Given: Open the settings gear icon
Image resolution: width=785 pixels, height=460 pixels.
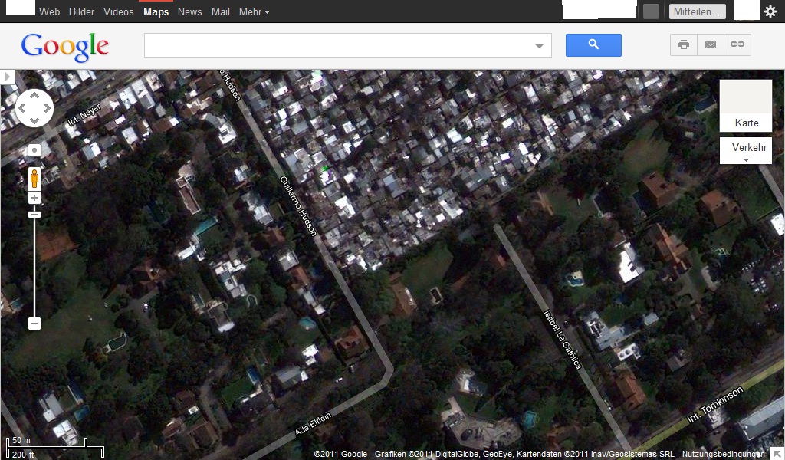Looking at the screenshot, I should point(770,11).
